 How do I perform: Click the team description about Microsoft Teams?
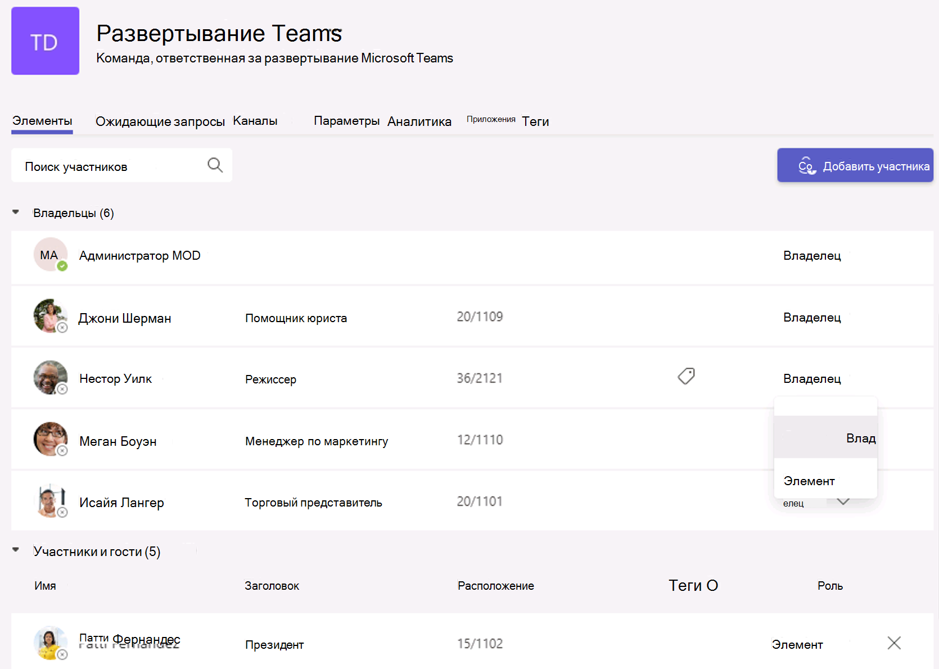coord(274,58)
